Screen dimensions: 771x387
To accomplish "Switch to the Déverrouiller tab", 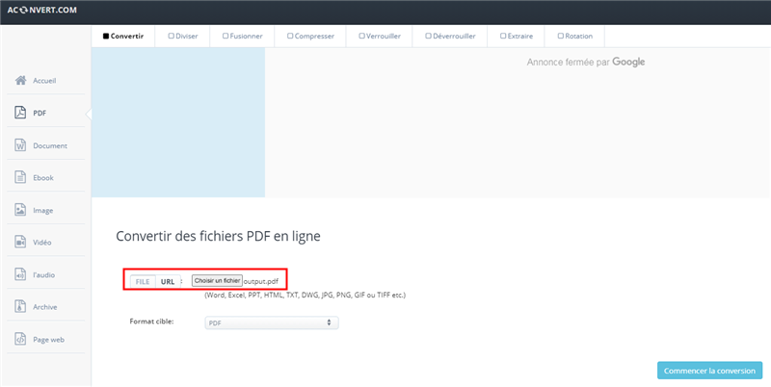I will pyautogui.click(x=450, y=36).
